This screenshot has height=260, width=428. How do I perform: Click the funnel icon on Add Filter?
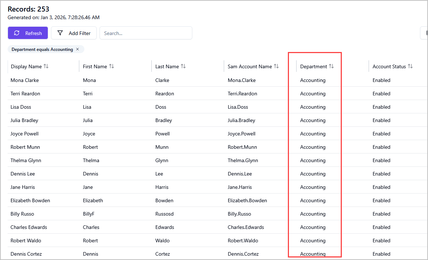(60, 33)
